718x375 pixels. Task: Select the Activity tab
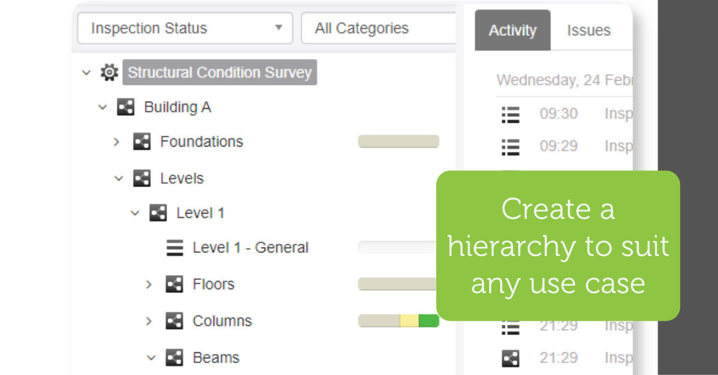[x=512, y=31]
